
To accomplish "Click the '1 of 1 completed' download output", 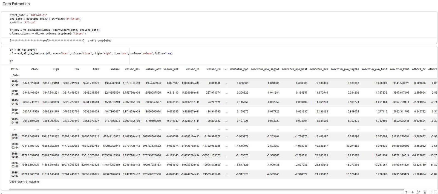I will click(x=99, y=40).
